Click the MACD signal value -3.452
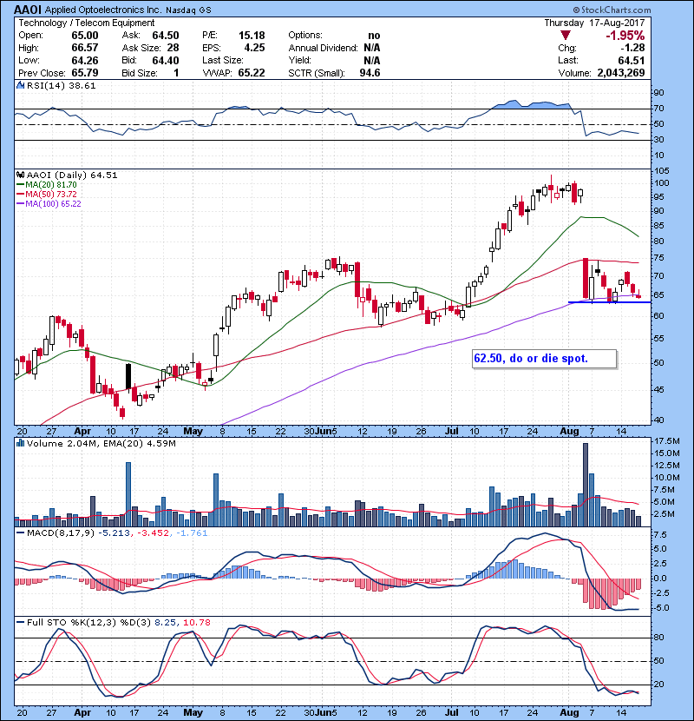 (153, 533)
